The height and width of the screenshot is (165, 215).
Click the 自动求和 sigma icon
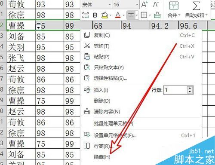click(196, 6)
